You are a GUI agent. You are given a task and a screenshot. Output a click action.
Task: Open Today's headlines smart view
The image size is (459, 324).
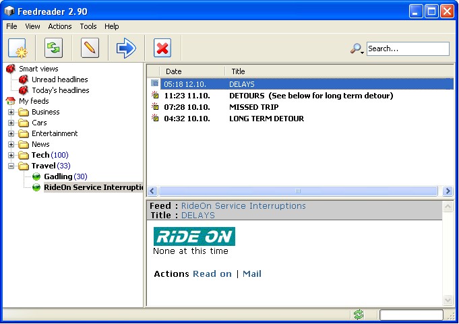60,90
